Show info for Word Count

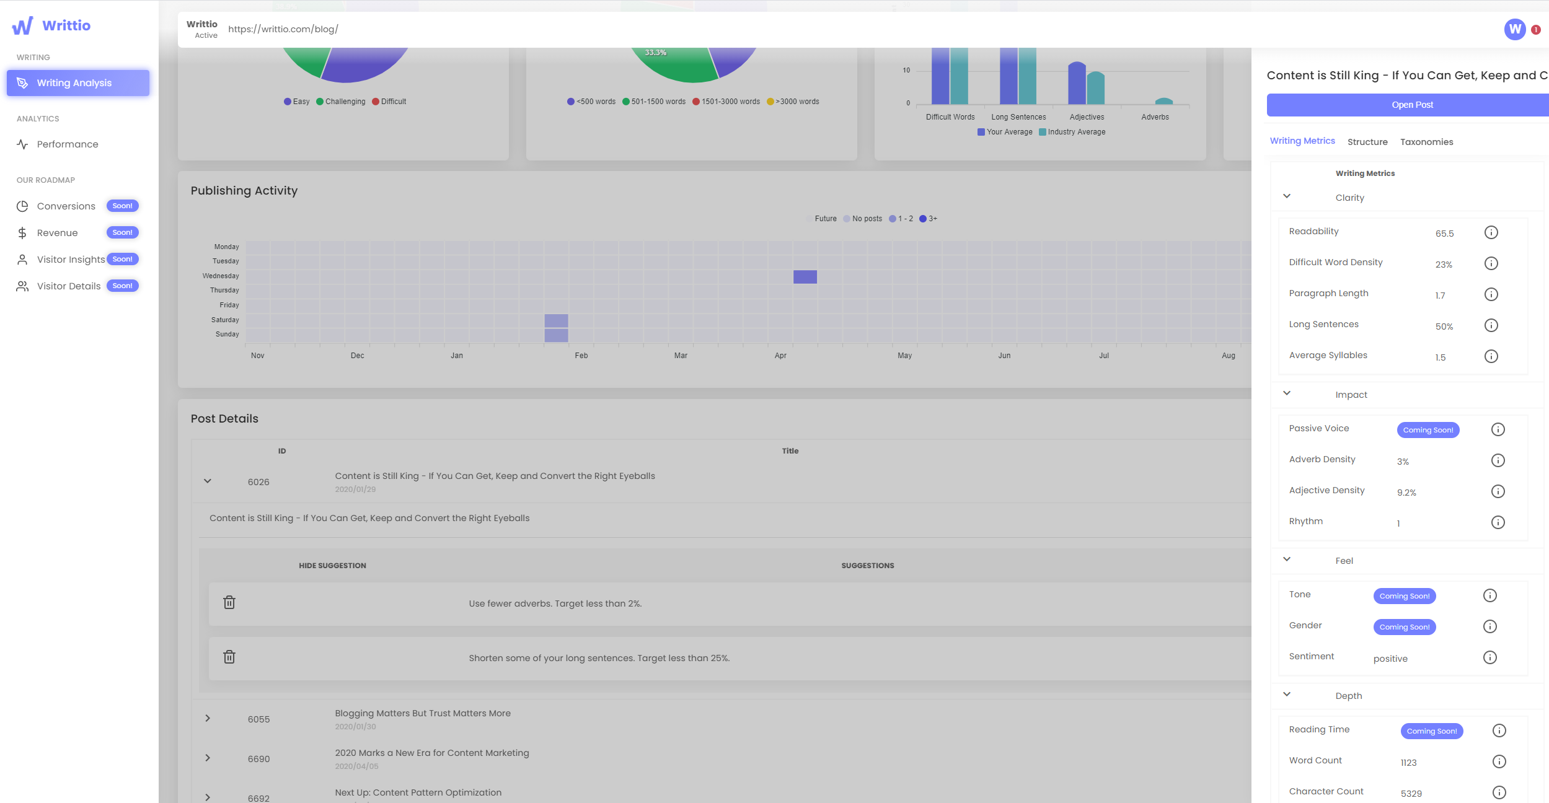click(1499, 761)
